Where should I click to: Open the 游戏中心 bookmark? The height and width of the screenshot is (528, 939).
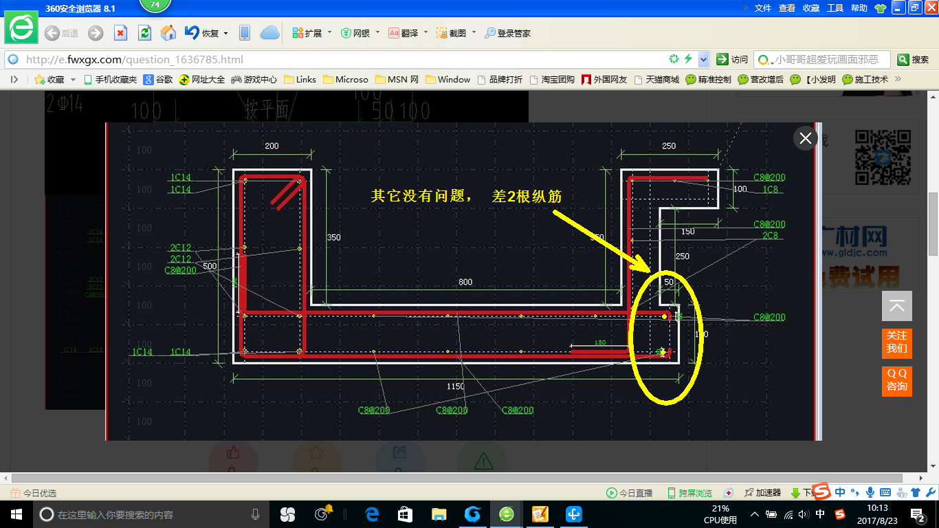click(x=254, y=80)
